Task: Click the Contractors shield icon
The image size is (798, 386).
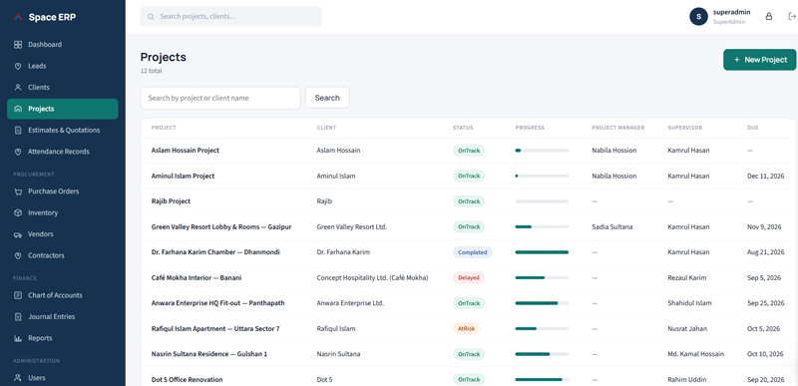Action: (x=18, y=255)
